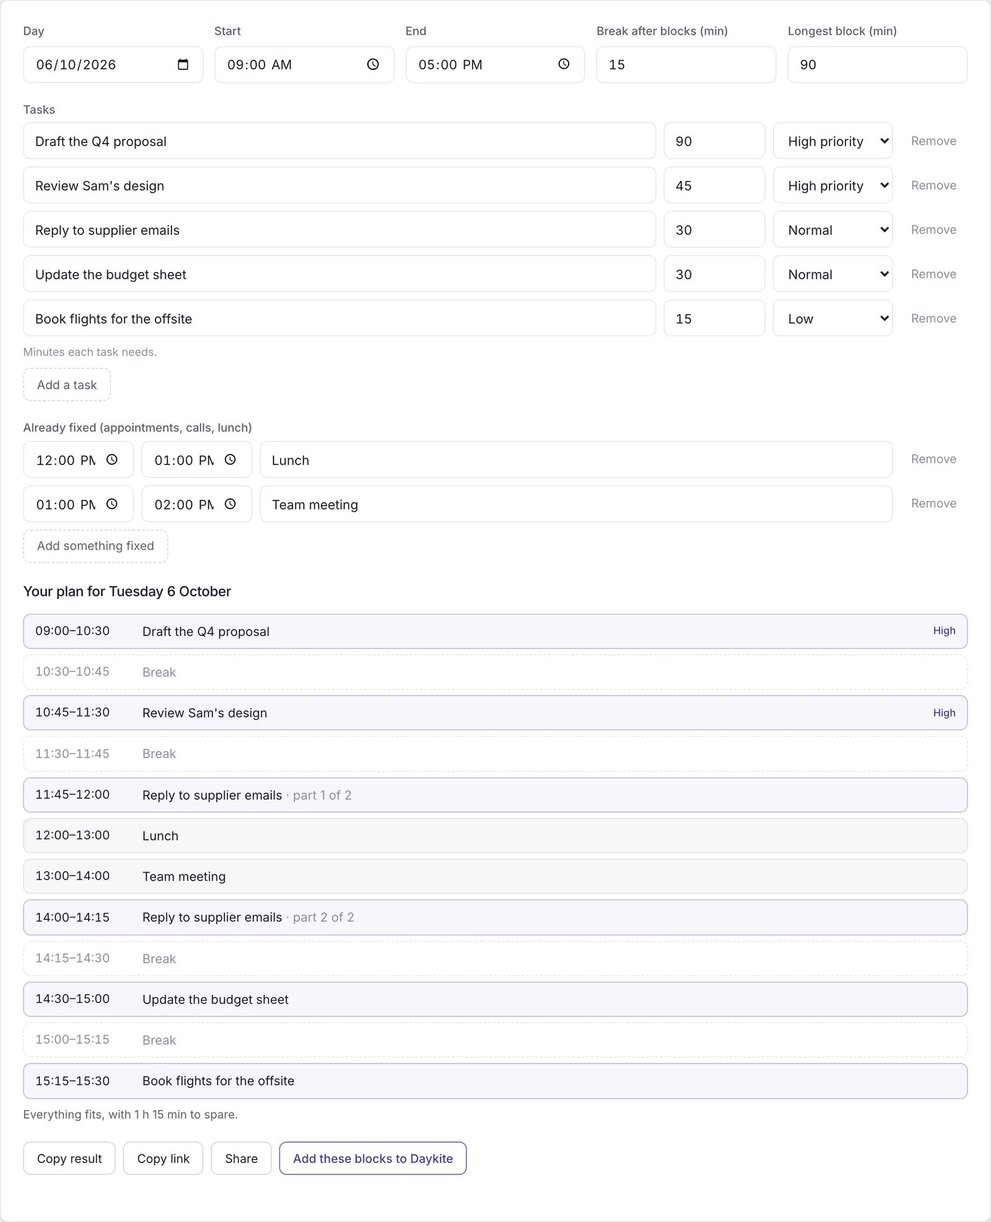
Task: Remove the Draft the Q4 proposal task
Action: (933, 141)
